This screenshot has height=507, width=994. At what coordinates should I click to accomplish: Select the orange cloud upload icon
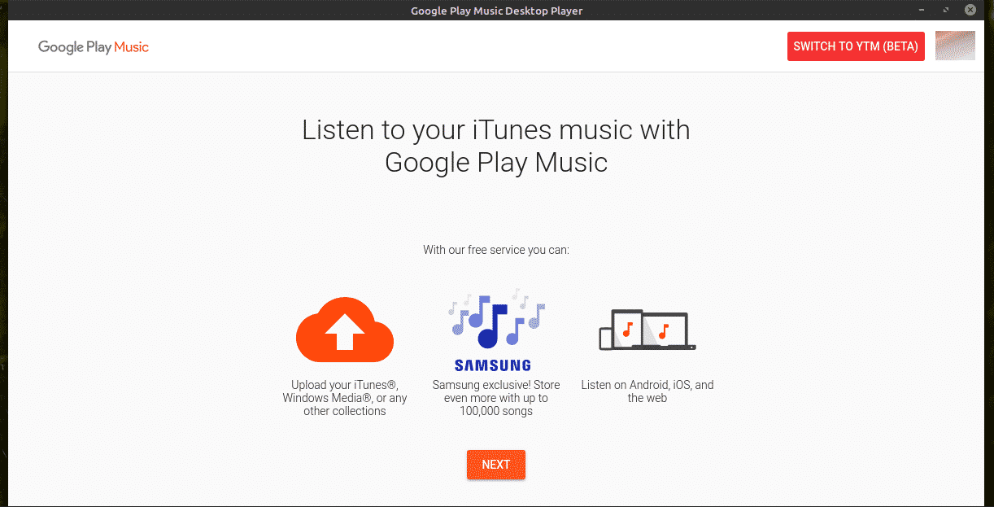click(x=345, y=330)
